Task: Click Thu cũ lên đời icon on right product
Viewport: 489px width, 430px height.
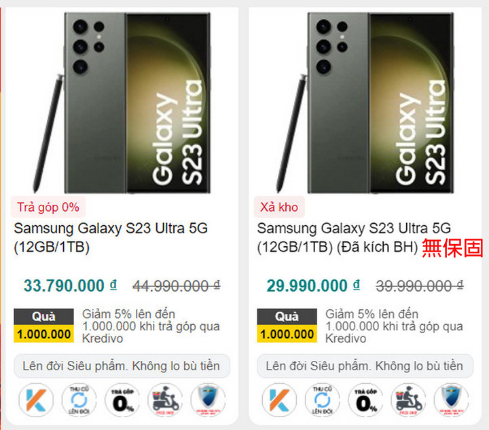Action: (x=322, y=400)
